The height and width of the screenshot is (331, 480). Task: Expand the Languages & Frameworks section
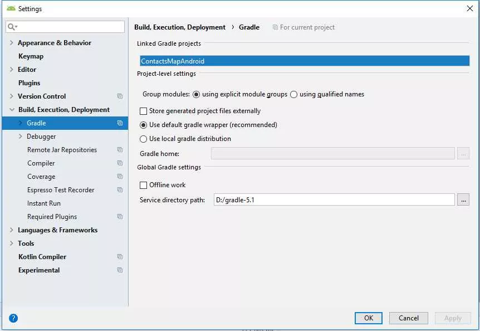click(11, 230)
